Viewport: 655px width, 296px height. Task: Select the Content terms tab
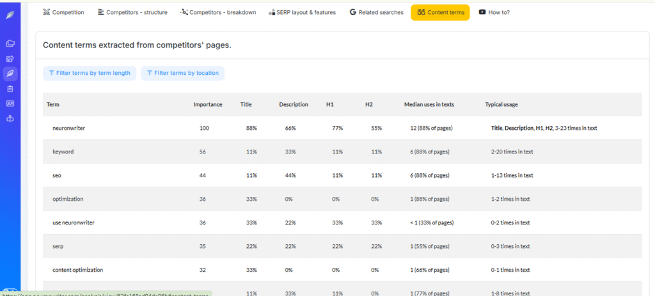point(440,13)
